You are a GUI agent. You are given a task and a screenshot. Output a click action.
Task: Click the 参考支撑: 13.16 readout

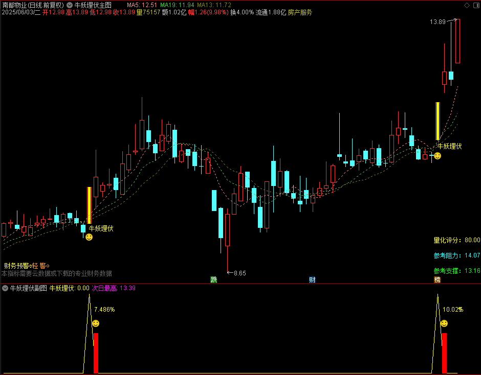point(457,271)
